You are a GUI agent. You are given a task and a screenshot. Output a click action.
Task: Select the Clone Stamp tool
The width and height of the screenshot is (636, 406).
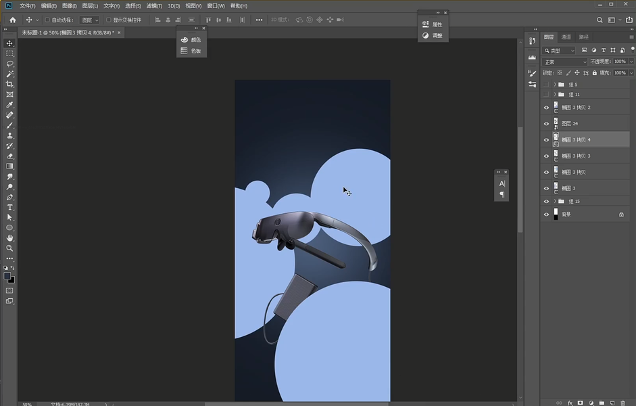[x=9, y=135]
